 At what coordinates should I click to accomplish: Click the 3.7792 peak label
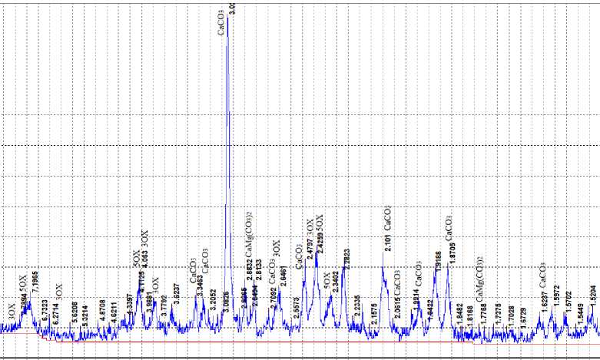(x=164, y=306)
